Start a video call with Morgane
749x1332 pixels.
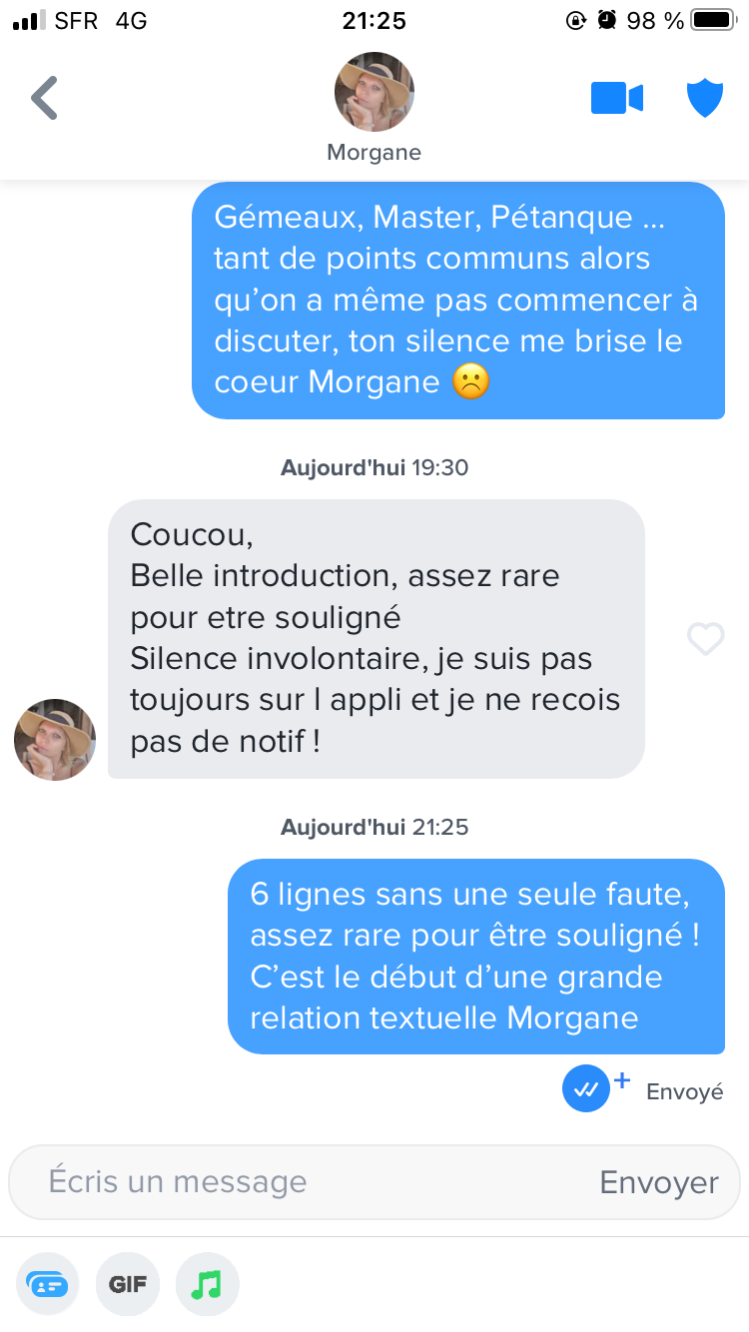coord(617,98)
